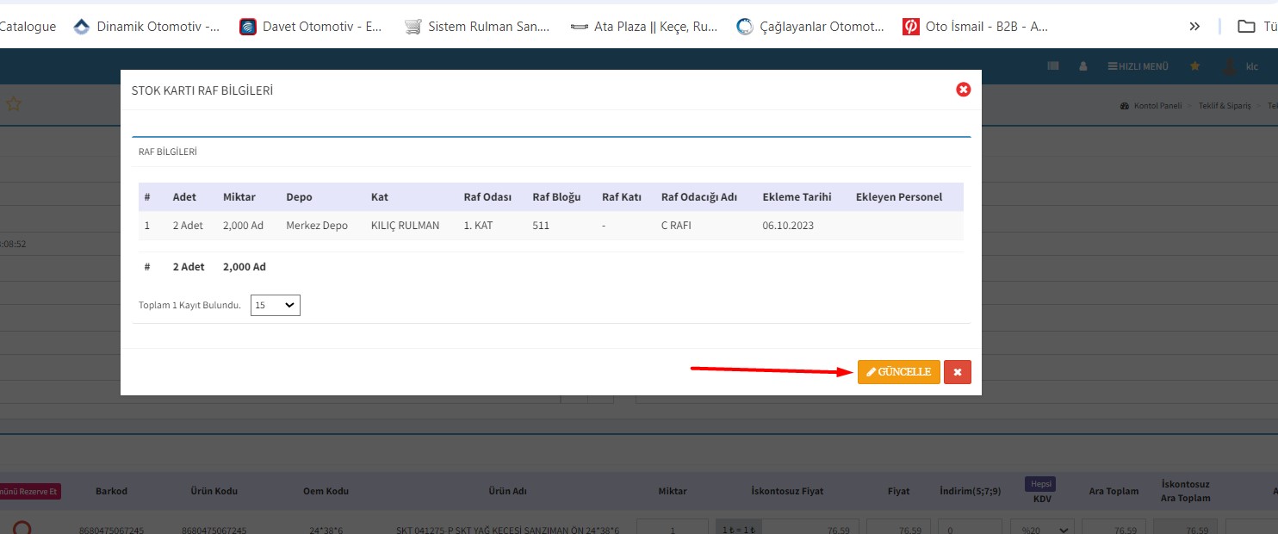Open the Sistem Rulman bookmark
The width and height of the screenshot is (1278, 534).
tap(477, 27)
